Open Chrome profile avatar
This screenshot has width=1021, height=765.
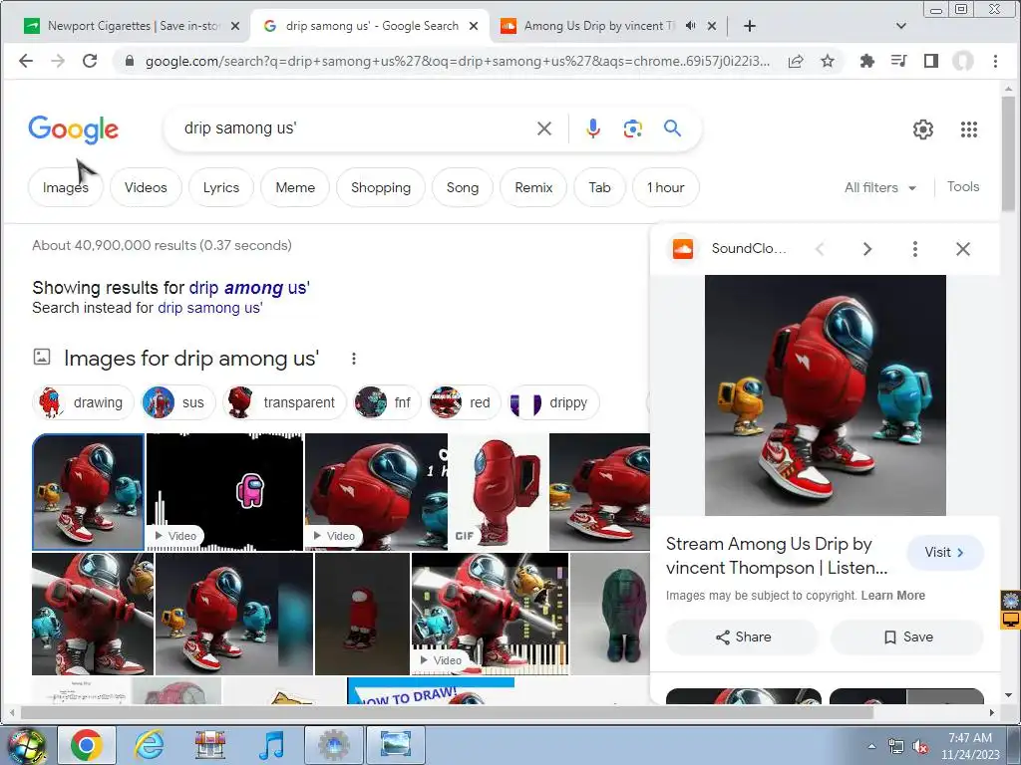point(962,61)
